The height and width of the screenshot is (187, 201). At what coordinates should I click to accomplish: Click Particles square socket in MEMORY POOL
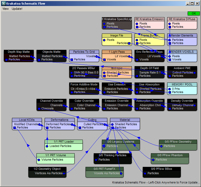point(170,92)
